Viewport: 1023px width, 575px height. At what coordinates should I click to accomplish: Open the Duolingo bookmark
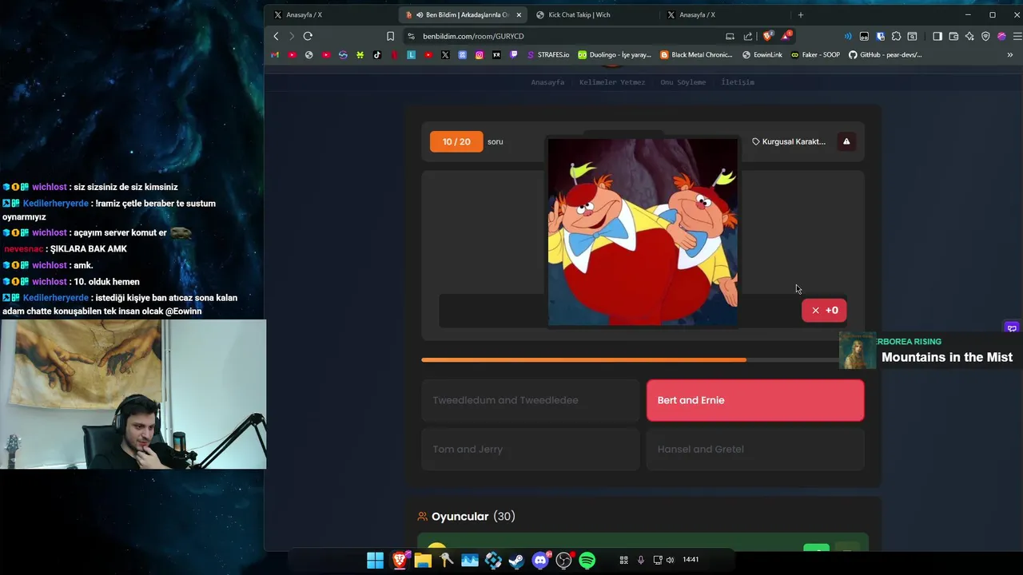coord(615,55)
